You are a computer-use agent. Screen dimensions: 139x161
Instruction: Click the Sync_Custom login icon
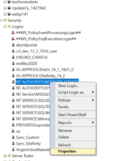click(x=13, y=137)
